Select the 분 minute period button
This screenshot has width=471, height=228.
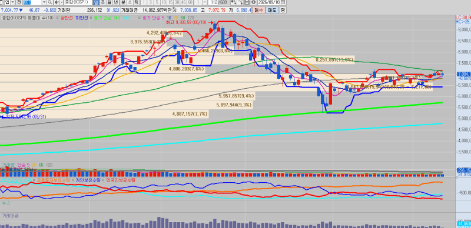(x=123, y=2)
